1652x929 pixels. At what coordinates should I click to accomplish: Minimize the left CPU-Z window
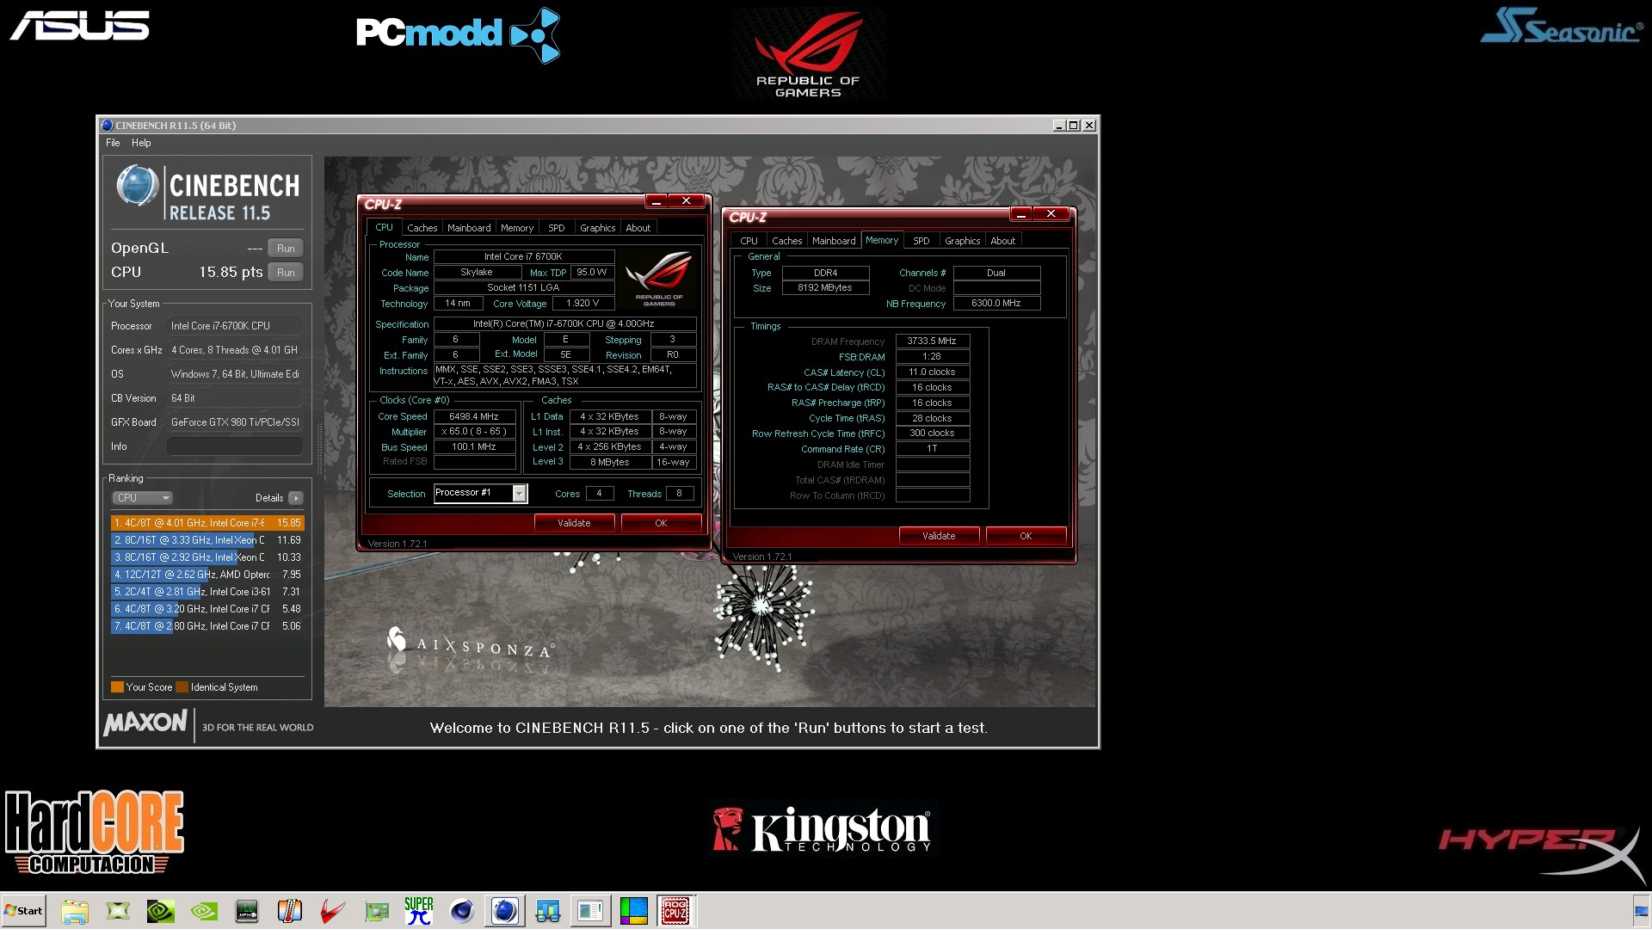656,201
